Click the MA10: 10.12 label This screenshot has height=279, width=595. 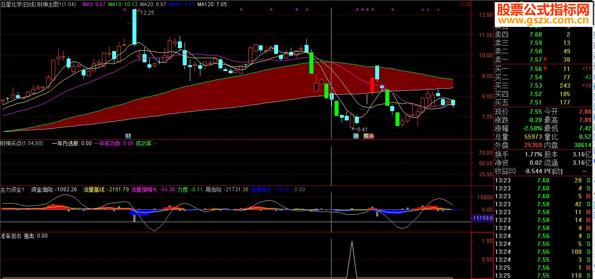point(123,4)
